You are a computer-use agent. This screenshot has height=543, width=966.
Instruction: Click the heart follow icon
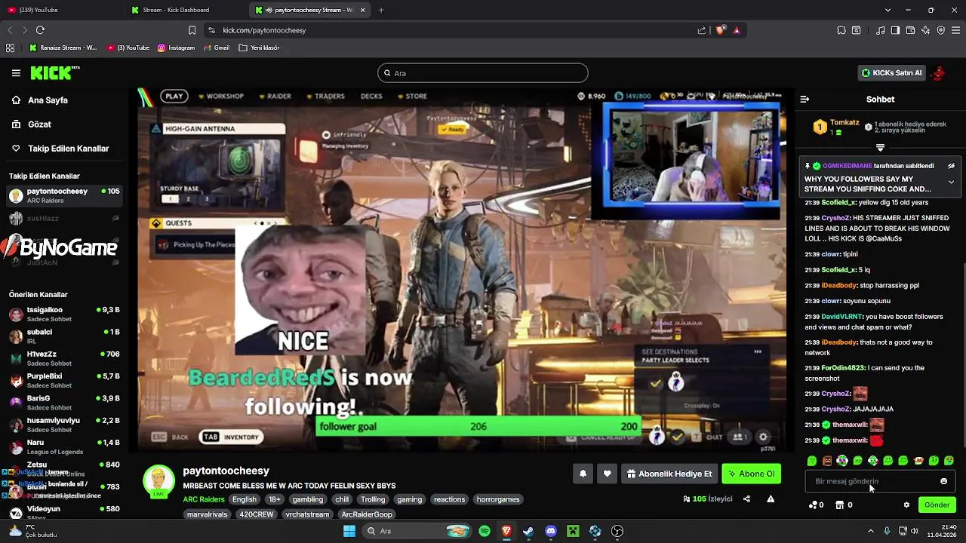tap(607, 474)
